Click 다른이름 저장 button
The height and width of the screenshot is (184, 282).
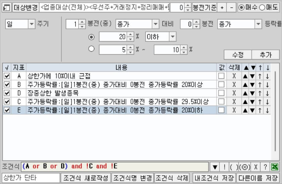[258, 178]
